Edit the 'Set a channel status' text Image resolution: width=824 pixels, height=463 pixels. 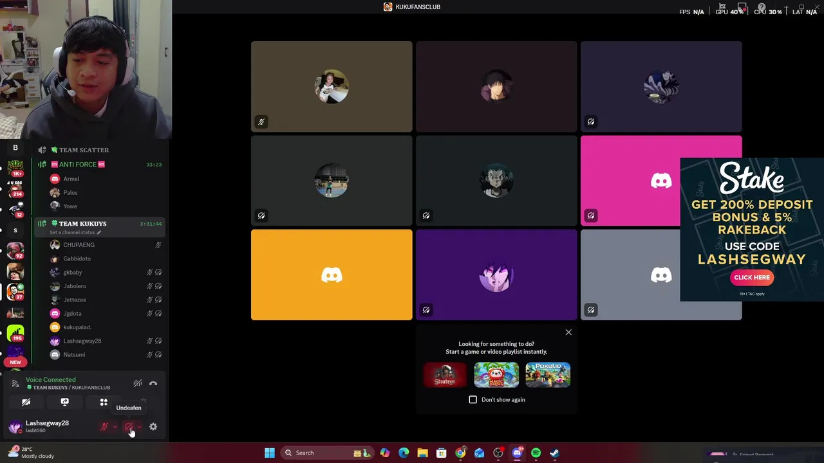[x=75, y=232]
